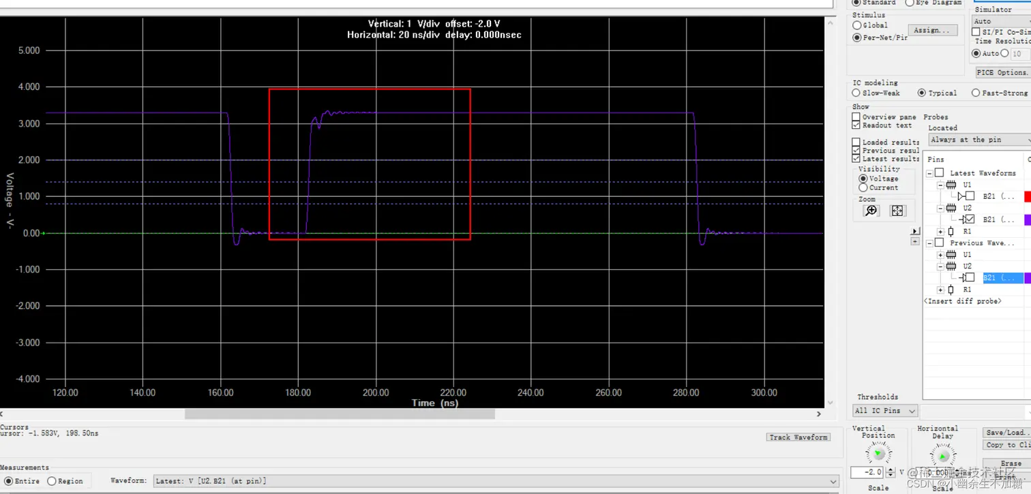
Task: Select U1 chip icon under Previous Waveforms
Action: point(951,254)
